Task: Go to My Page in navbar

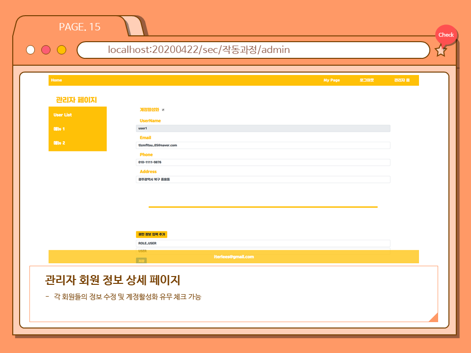Action: click(332, 80)
